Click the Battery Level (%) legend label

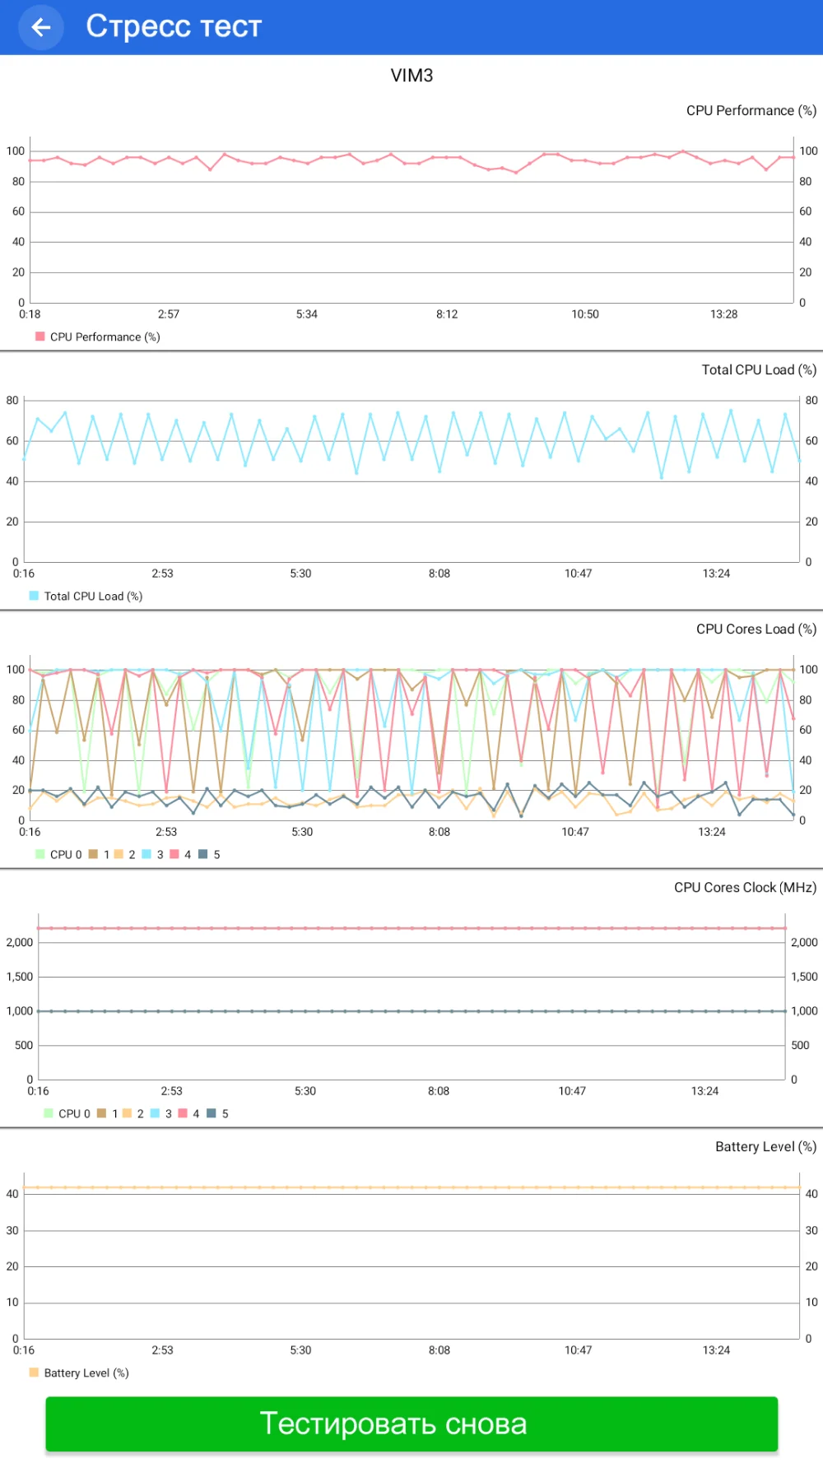point(86,1373)
